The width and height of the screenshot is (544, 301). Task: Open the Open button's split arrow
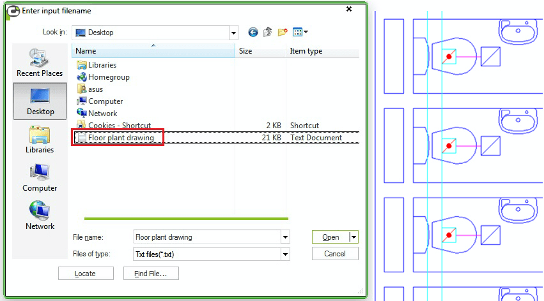(354, 237)
